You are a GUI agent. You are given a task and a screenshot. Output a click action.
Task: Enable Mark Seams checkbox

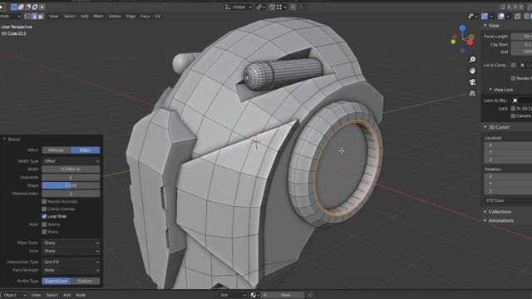coord(44,224)
